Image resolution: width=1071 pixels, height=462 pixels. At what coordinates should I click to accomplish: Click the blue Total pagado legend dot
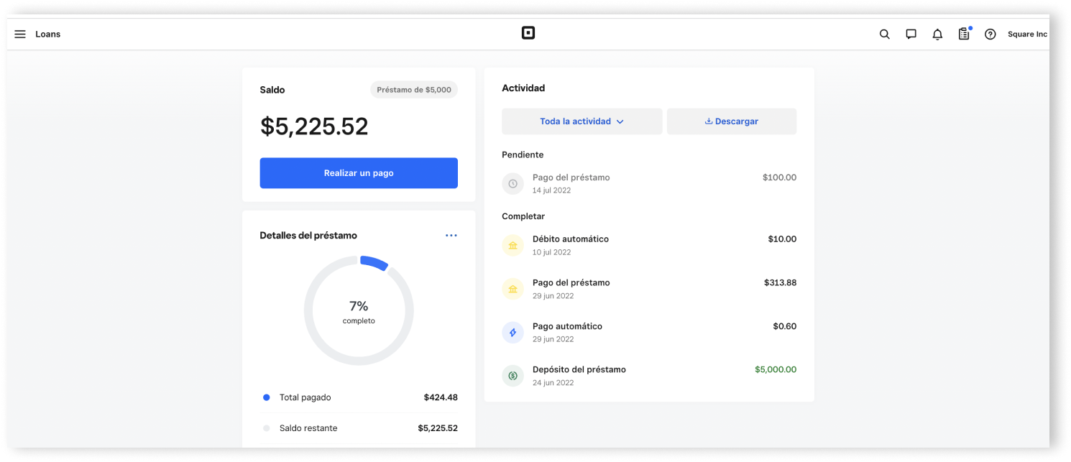[x=267, y=397]
